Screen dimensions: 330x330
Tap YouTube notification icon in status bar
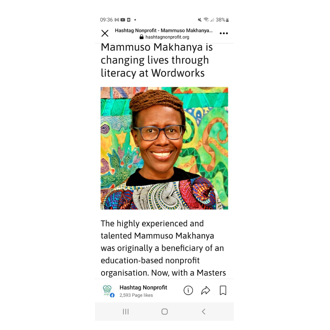pos(123,20)
